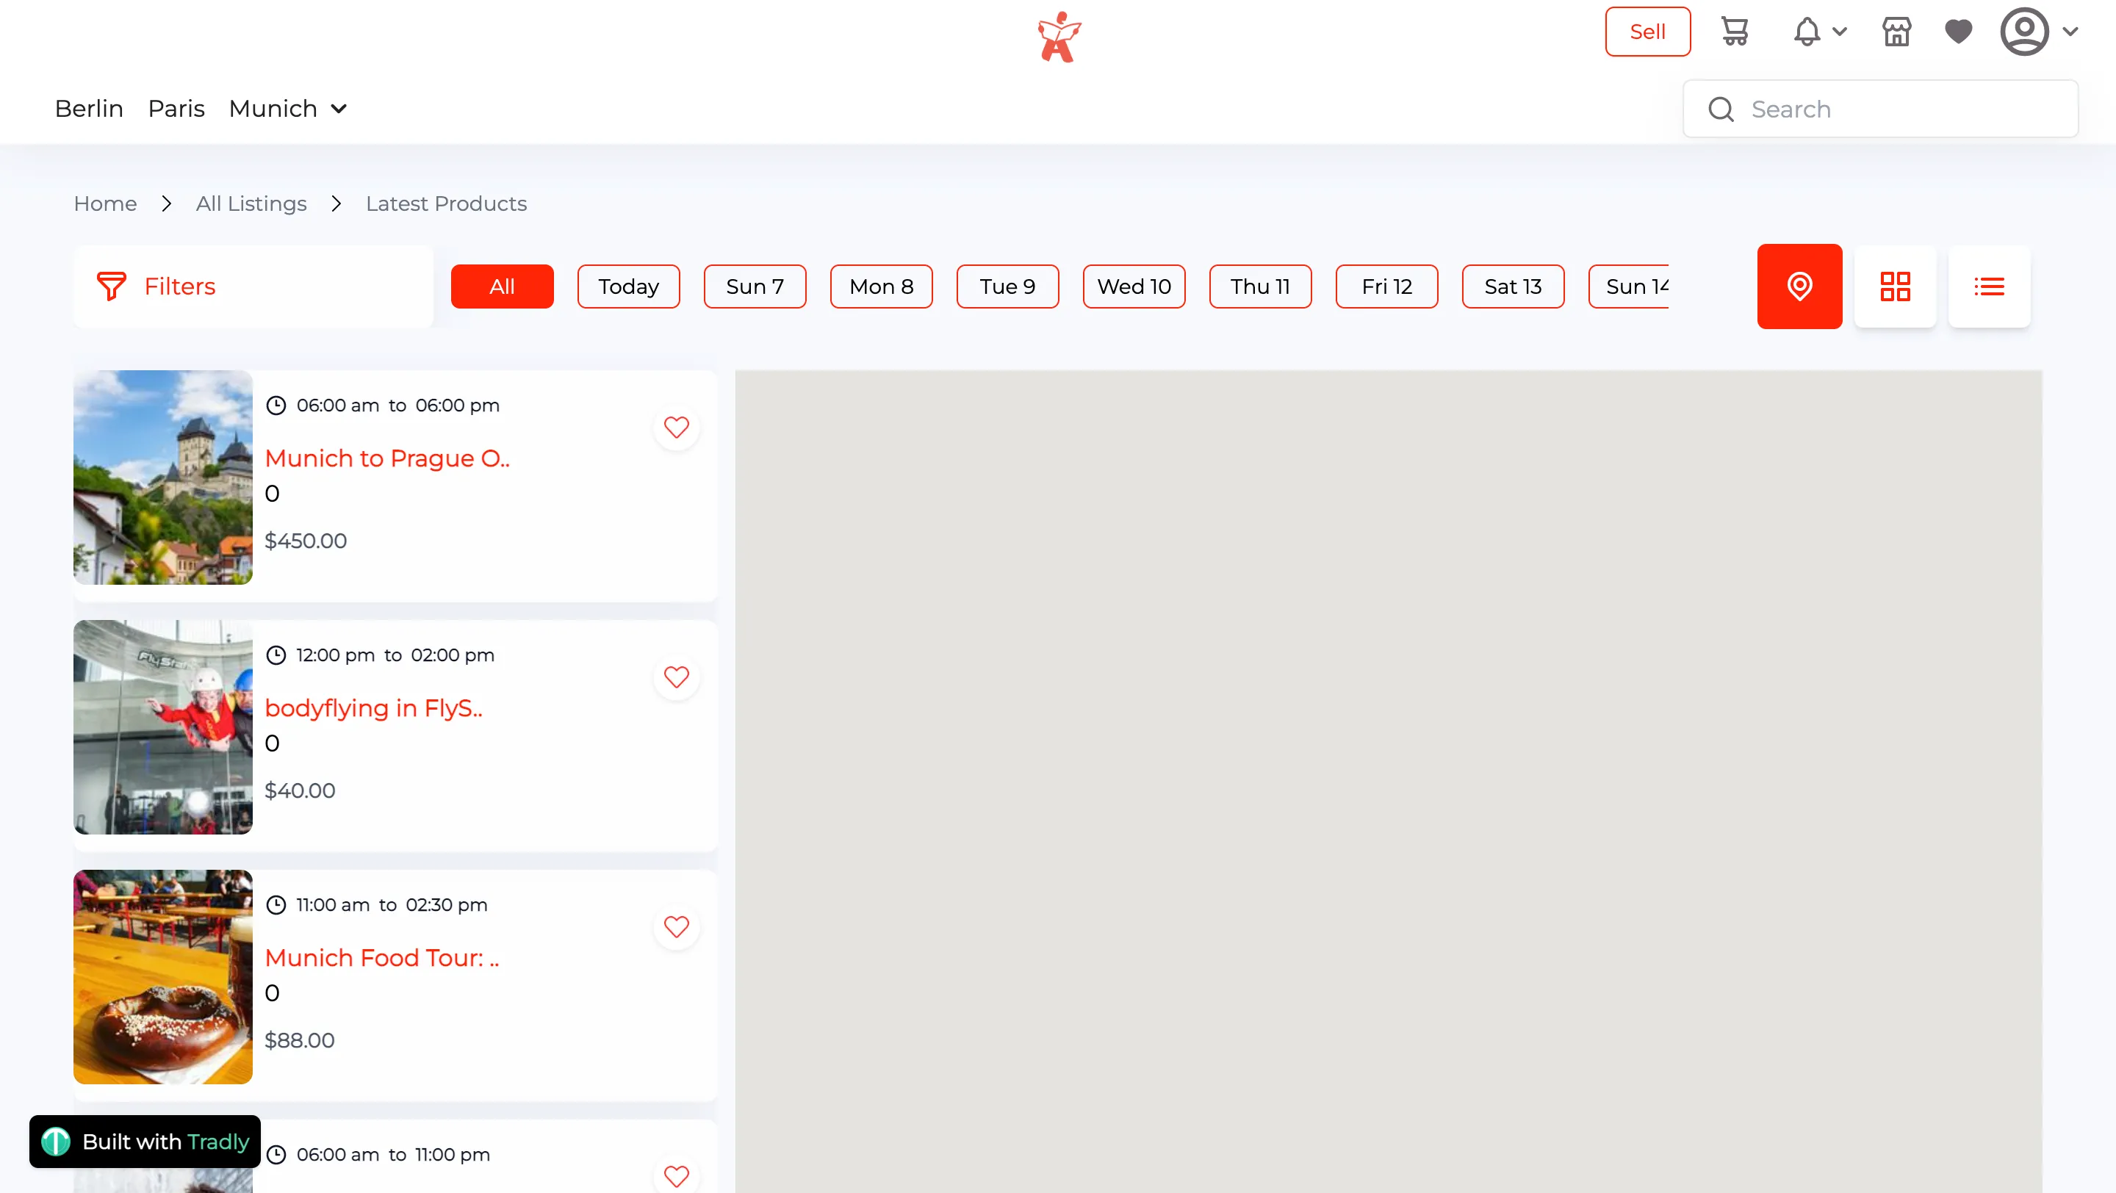This screenshot has height=1193, width=2116.
Task: Favorite the Munich Food Tour listing
Action: click(676, 927)
